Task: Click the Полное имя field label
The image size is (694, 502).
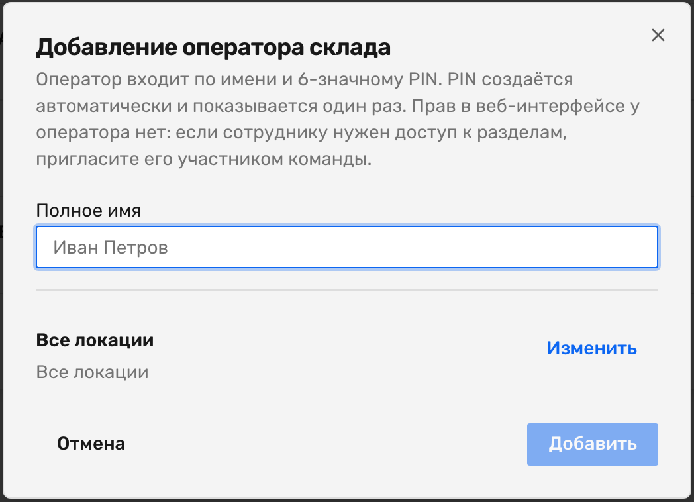Action: pos(88,211)
